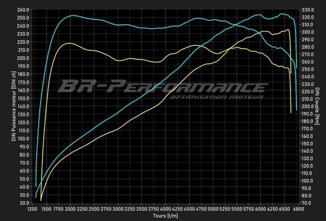Click the 4000 label on the RPM axis
The width and height of the screenshot is (326, 221).
(165, 210)
